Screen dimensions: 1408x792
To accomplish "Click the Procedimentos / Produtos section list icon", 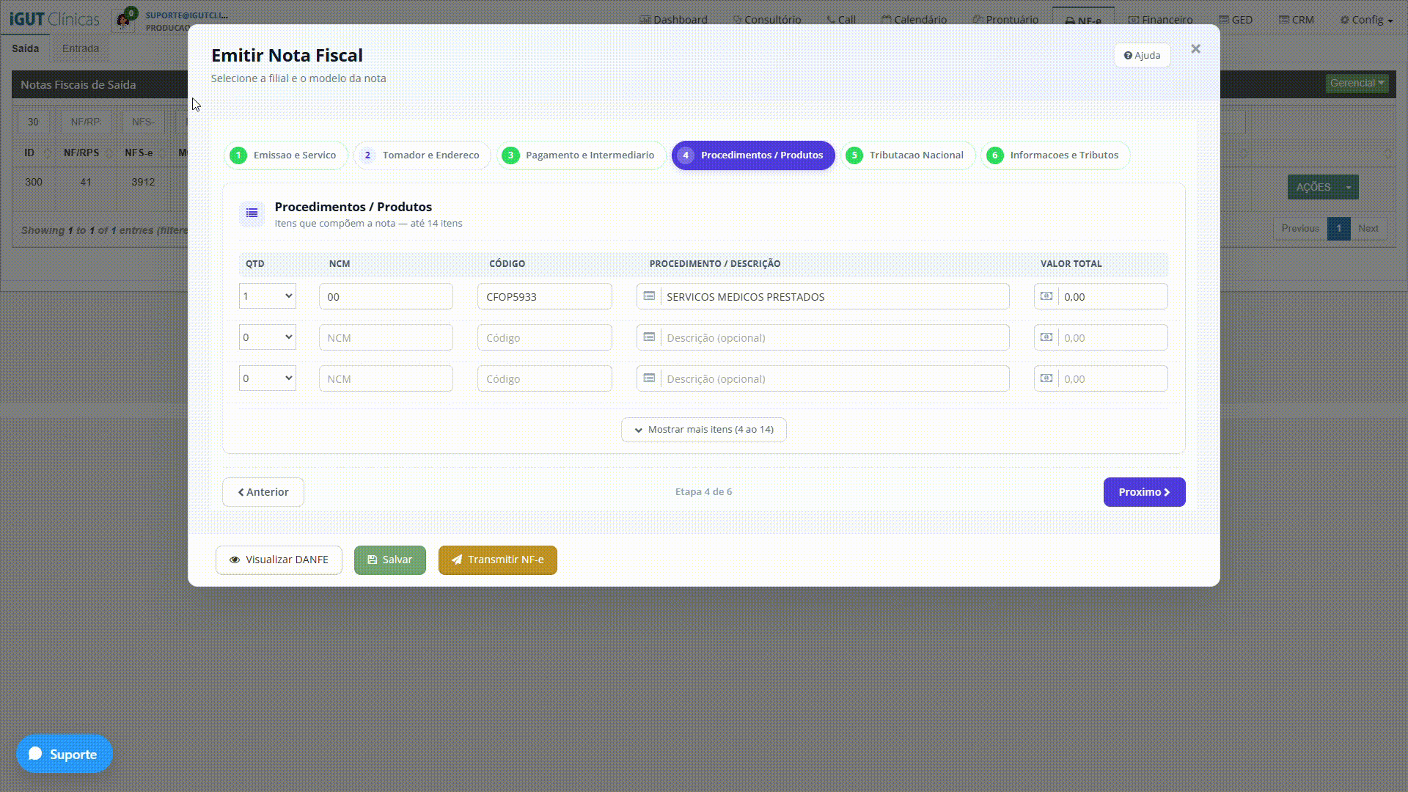I will [x=252, y=213].
